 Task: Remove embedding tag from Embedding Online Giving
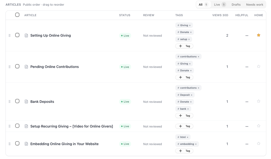coord(196,144)
